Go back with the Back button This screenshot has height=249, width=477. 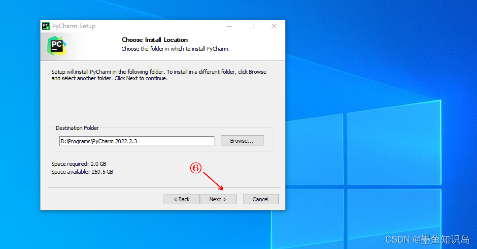click(x=182, y=199)
